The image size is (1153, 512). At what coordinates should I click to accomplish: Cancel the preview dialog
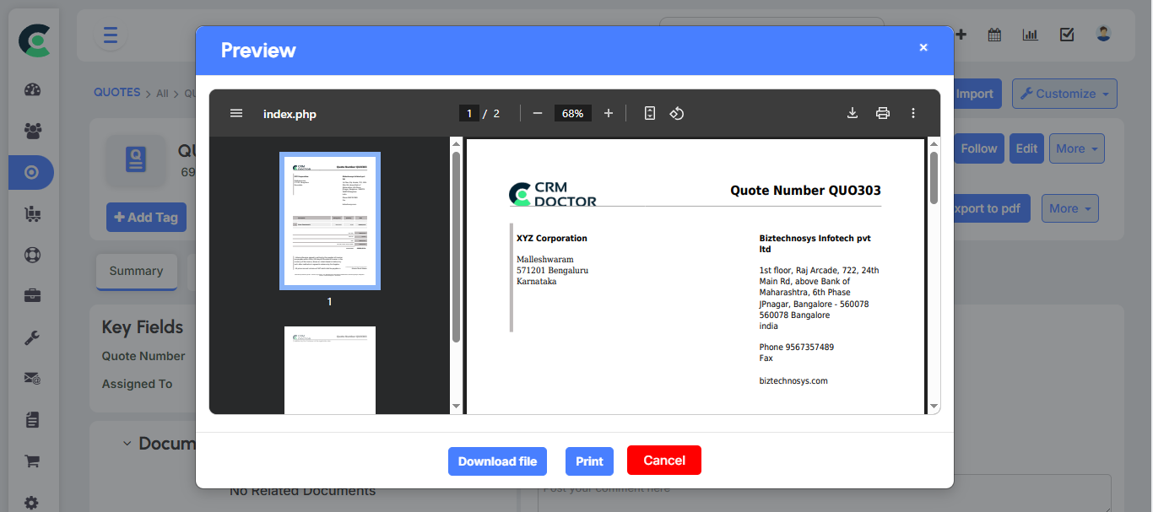tap(663, 461)
